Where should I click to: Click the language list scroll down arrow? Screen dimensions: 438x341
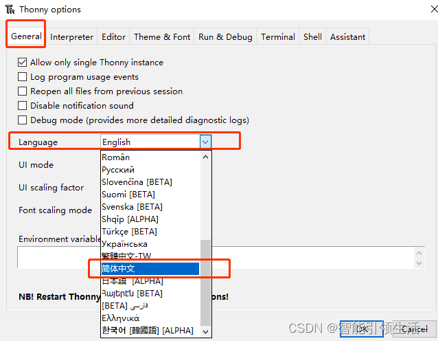pos(205,332)
